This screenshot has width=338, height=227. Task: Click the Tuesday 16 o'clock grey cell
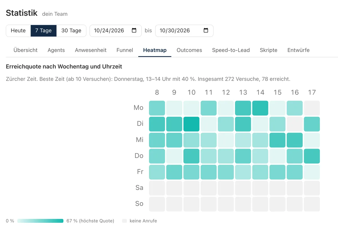click(x=295, y=124)
